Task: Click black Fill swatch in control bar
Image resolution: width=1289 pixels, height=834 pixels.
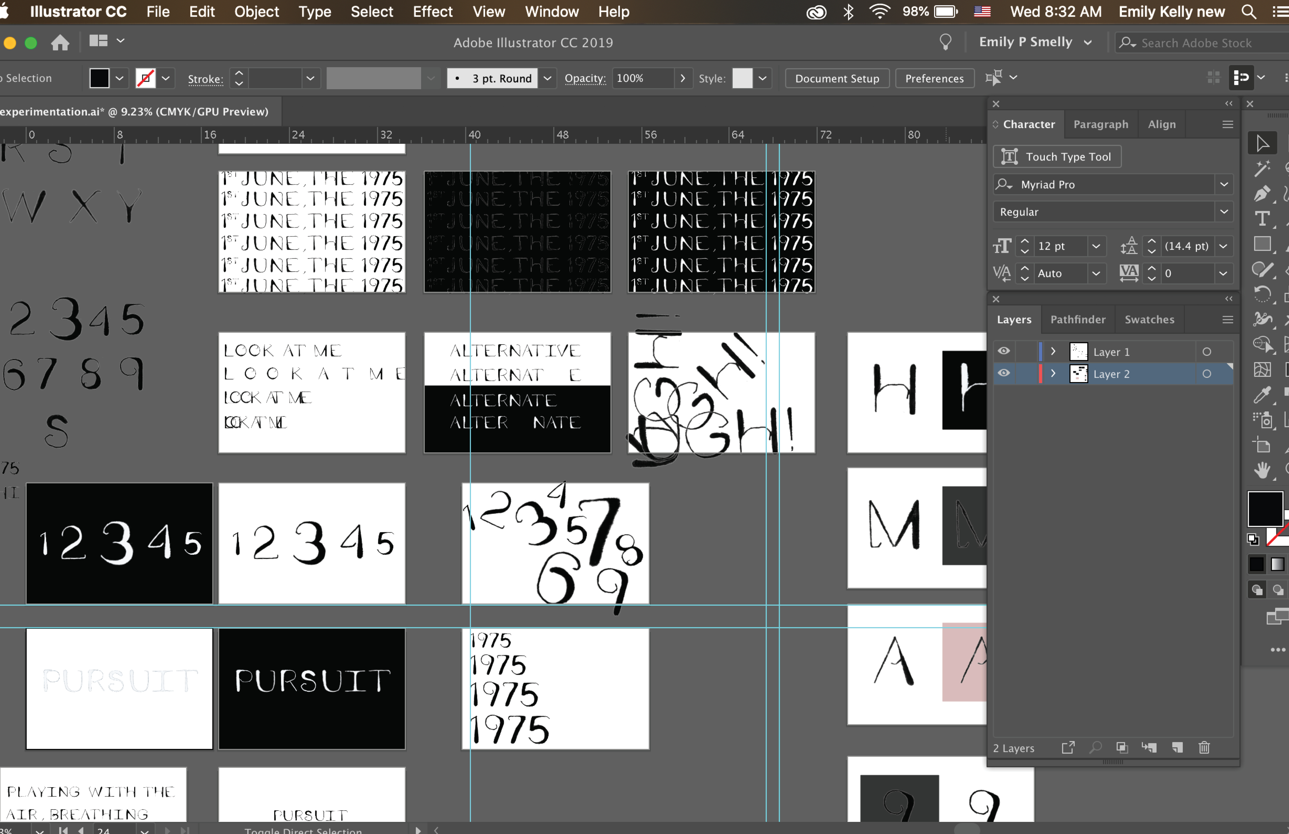Action: pos(99,78)
